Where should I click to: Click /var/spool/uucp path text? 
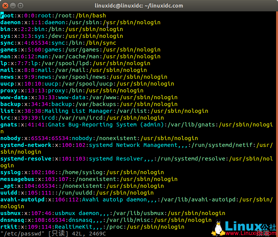point(87,84)
